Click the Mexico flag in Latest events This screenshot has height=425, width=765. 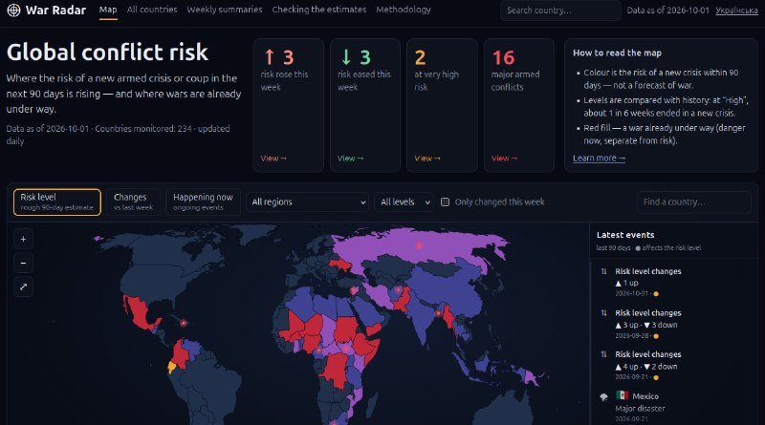click(622, 395)
